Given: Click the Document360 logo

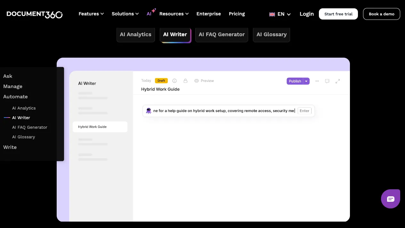Looking at the screenshot, I should click(35, 14).
